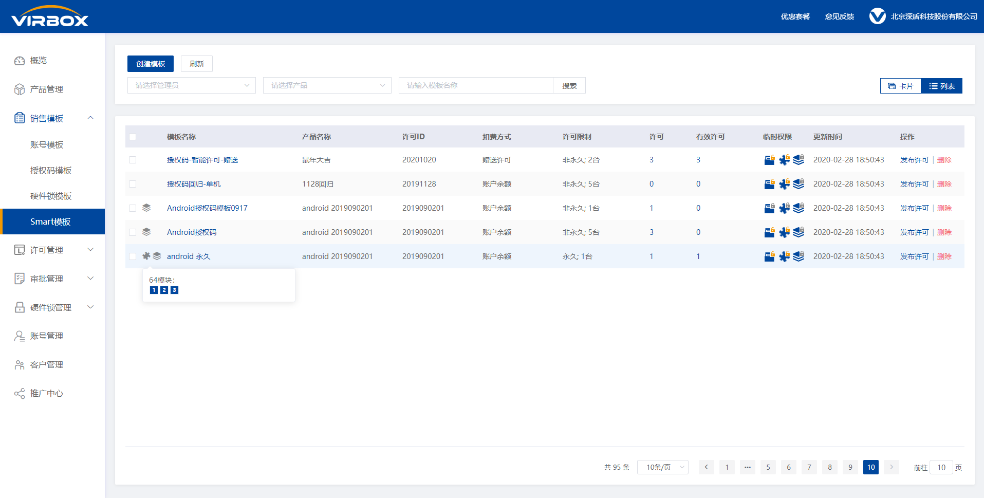The height and width of the screenshot is (498, 984).
Task: Go to page 1
Action: pyautogui.click(x=727, y=467)
